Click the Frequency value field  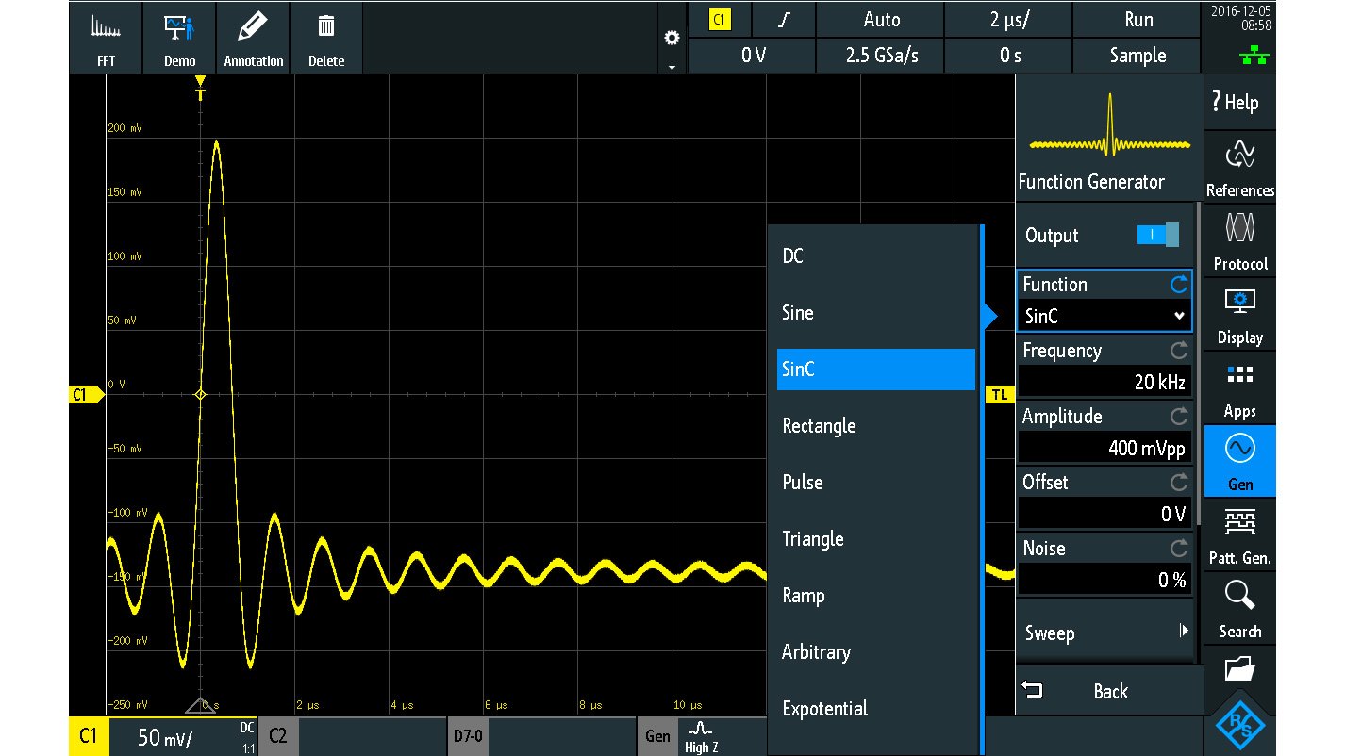pyautogui.click(x=1104, y=381)
